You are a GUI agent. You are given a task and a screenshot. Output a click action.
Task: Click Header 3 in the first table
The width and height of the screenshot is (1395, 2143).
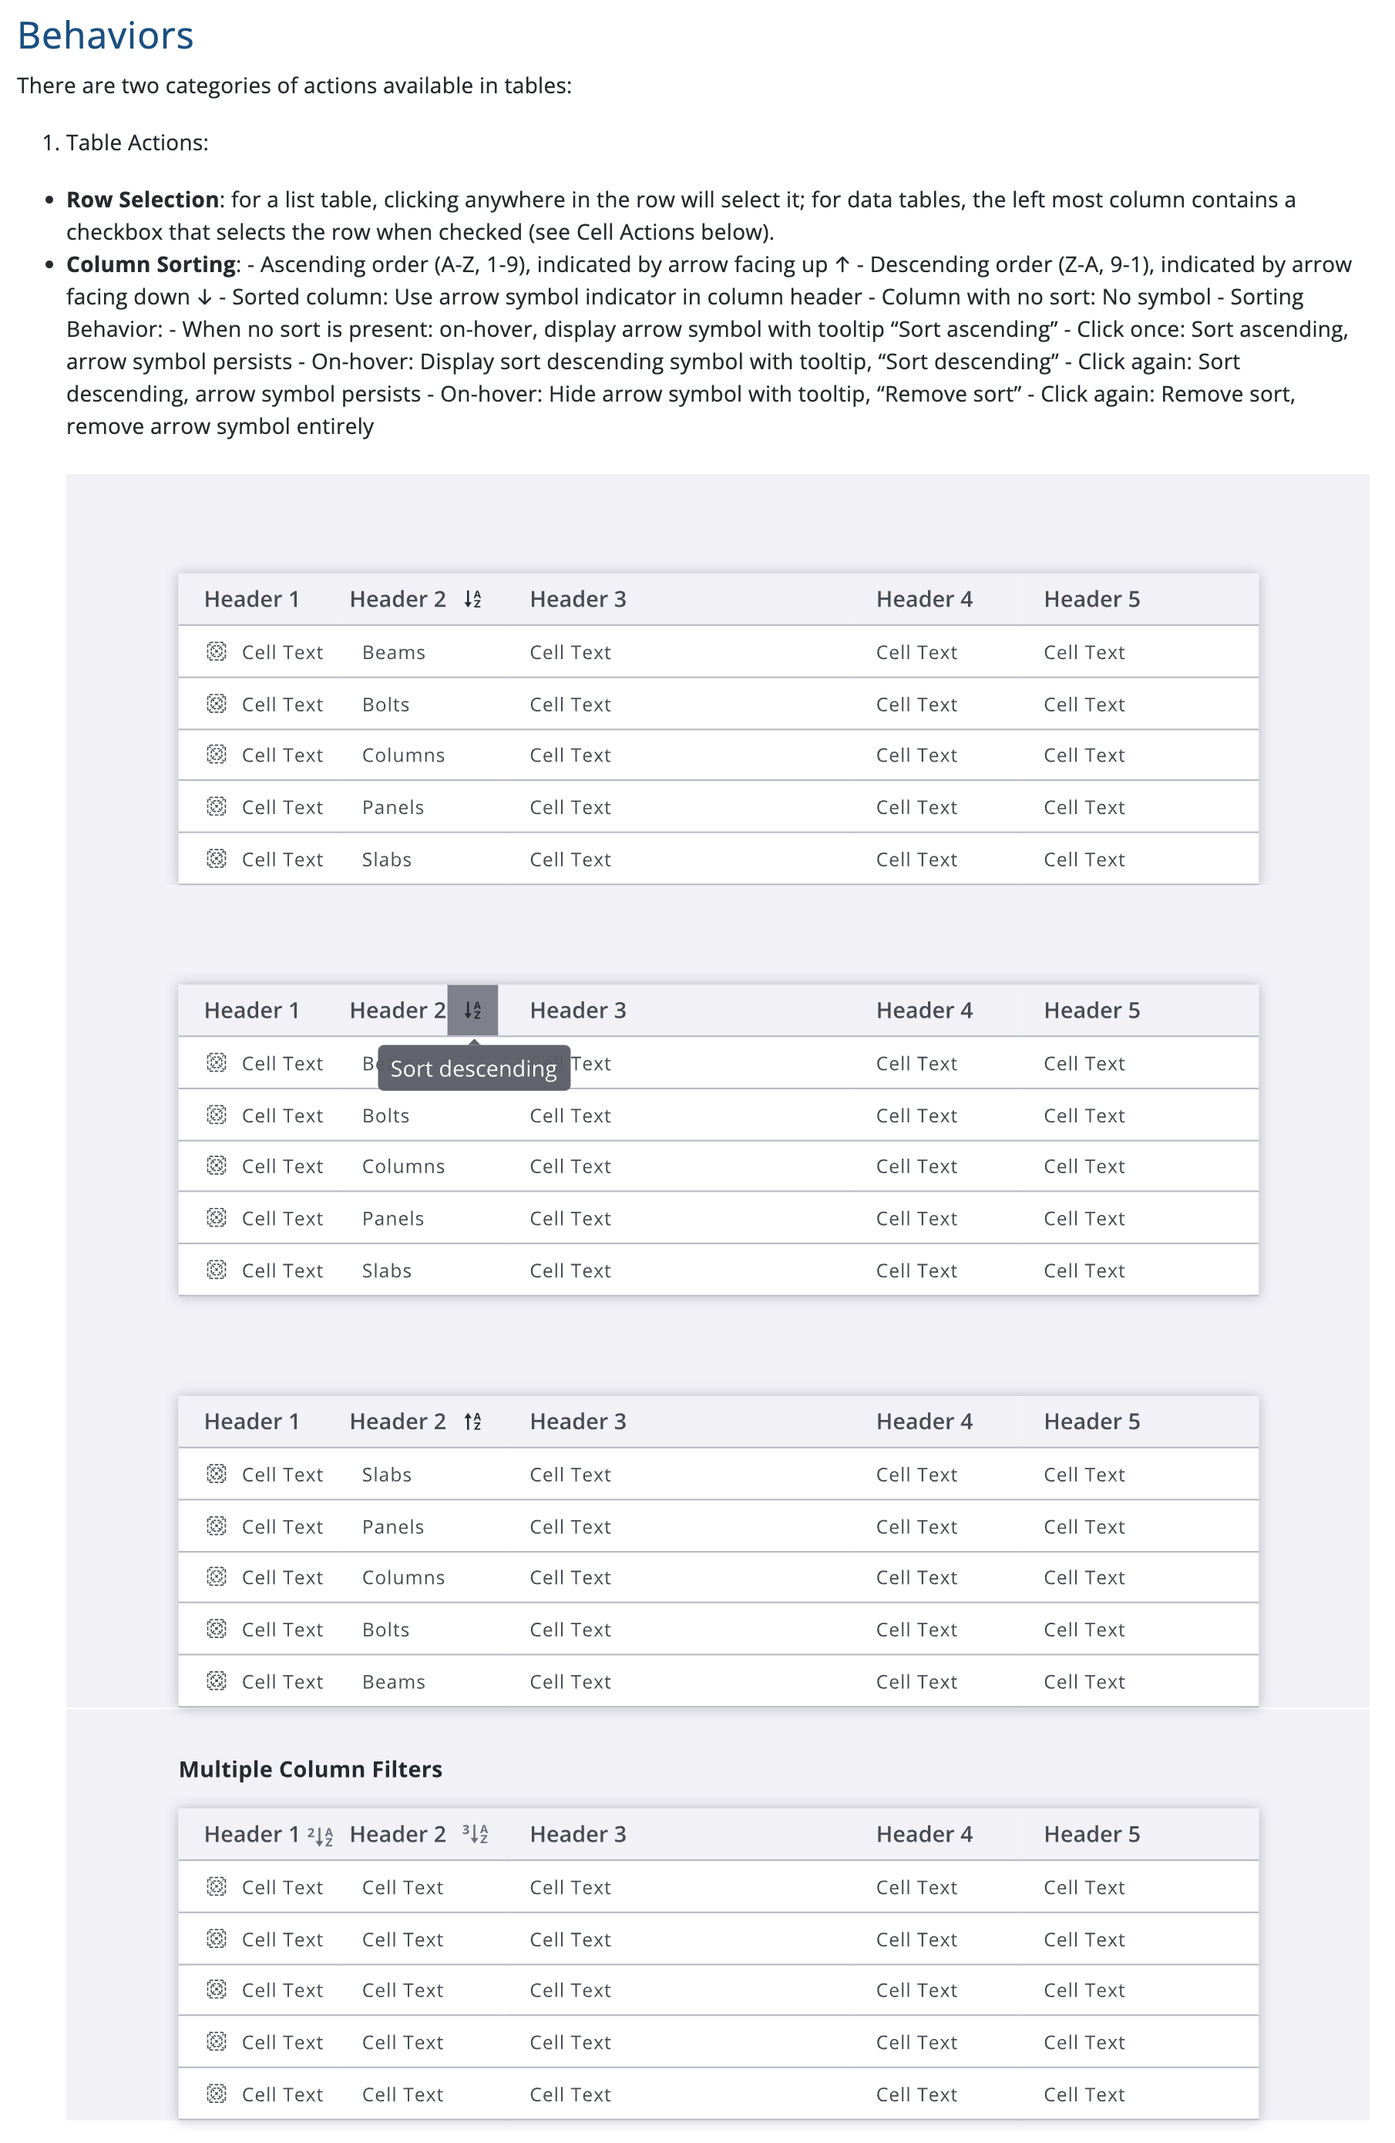pyautogui.click(x=578, y=600)
